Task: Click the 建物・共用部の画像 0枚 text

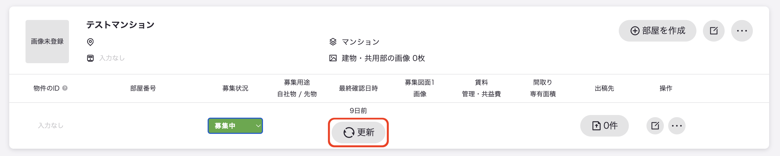Action: coord(383,58)
